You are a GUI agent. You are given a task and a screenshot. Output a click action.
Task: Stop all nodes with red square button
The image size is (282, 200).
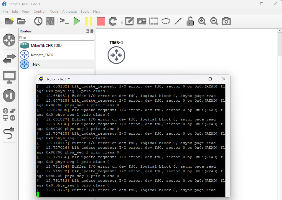click(x=101, y=21)
